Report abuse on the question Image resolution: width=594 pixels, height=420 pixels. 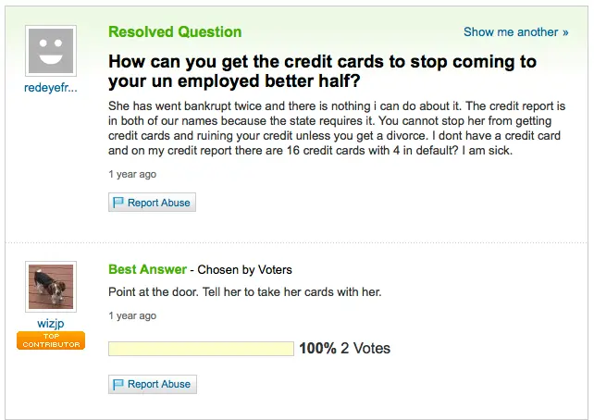(x=152, y=203)
